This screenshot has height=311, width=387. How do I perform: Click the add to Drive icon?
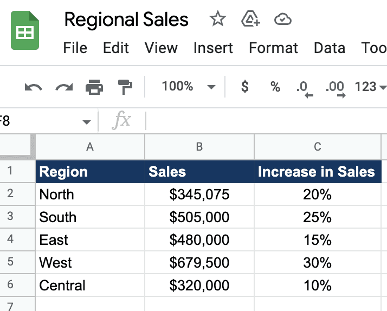point(250,19)
